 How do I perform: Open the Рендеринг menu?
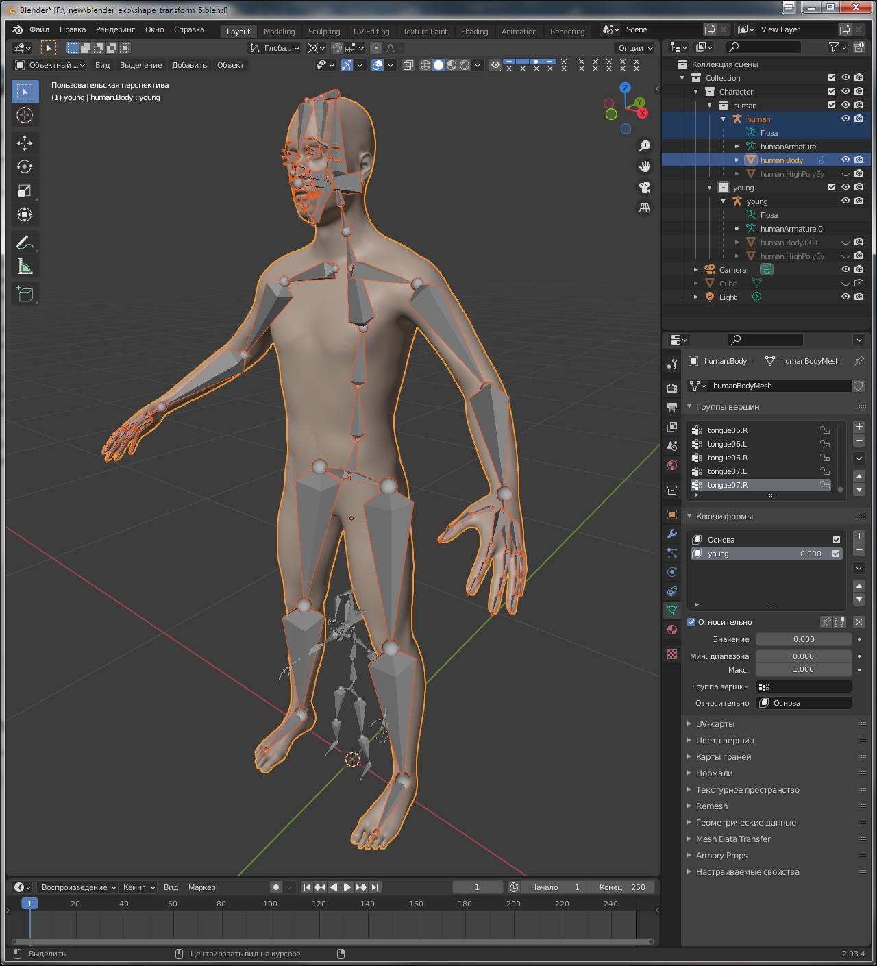coord(115,29)
